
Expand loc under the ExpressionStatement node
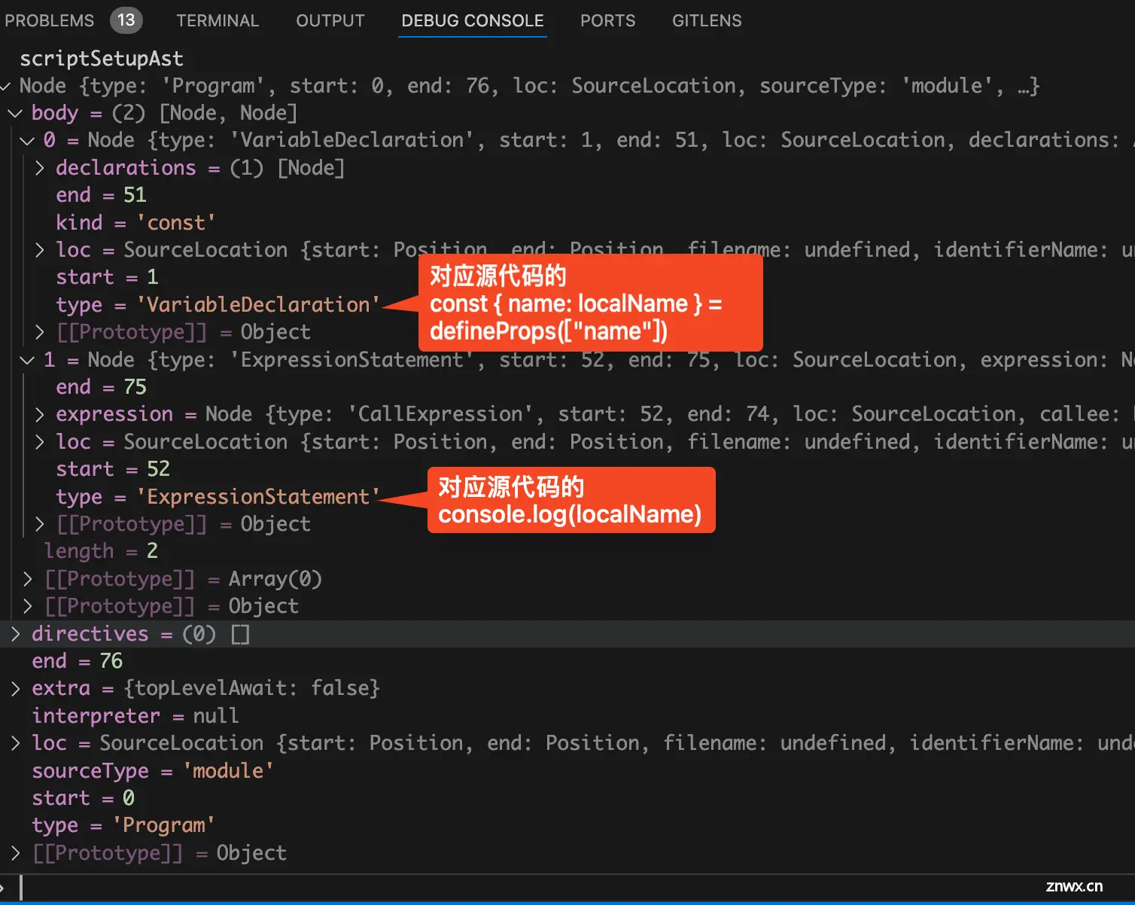(40, 442)
